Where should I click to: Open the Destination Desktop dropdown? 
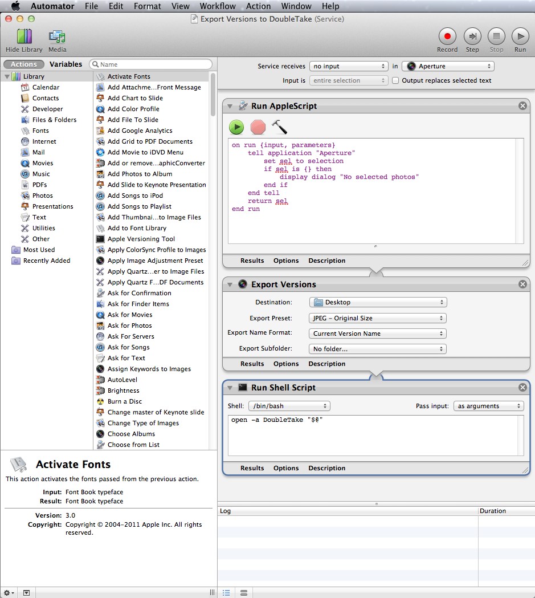(378, 302)
